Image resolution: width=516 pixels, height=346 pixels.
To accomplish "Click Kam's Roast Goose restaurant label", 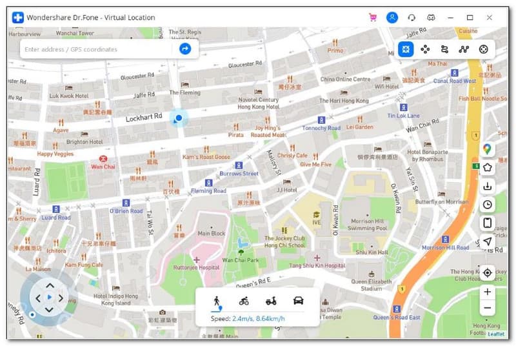I will (x=206, y=157).
